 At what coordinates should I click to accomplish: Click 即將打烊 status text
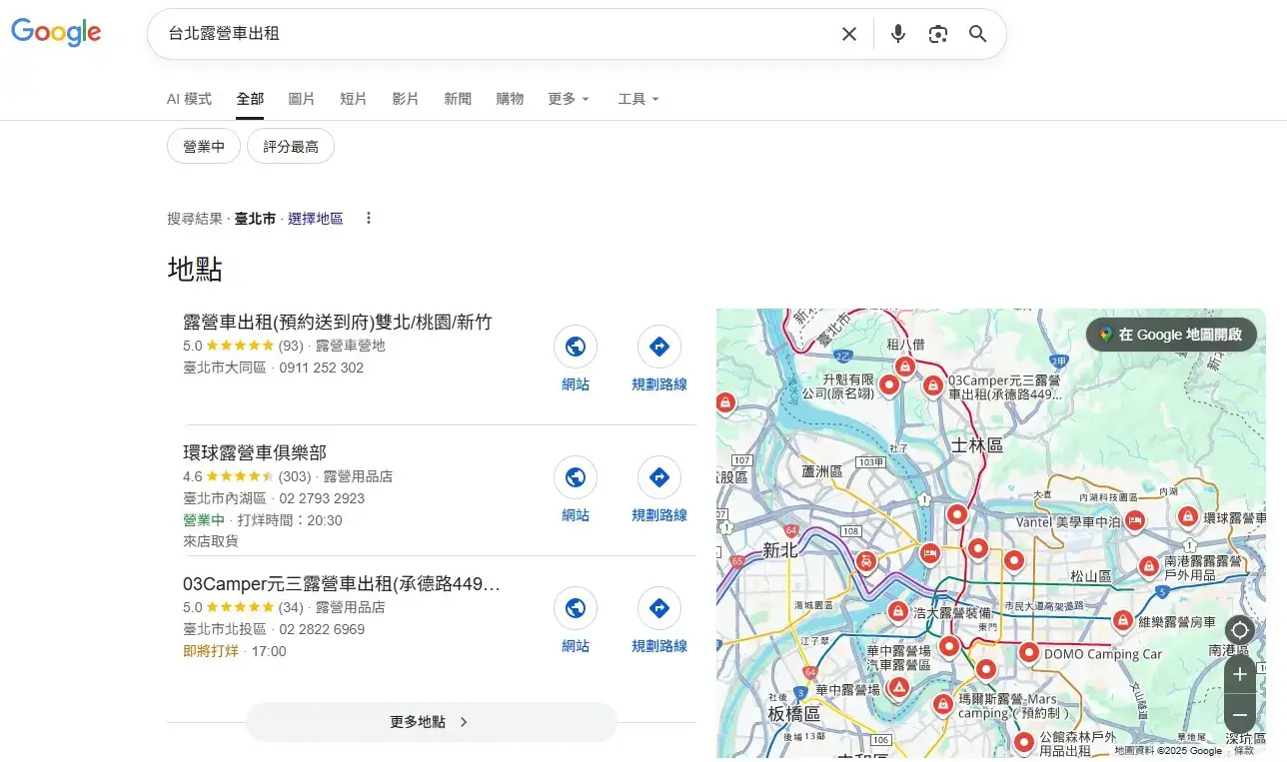tap(211, 651)
